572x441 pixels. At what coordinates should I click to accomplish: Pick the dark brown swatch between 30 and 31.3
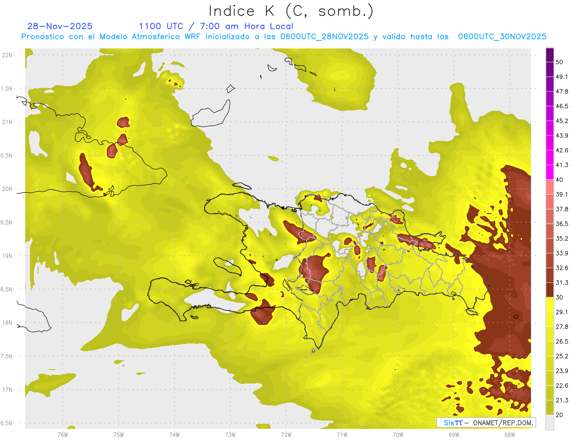click(550, 290)
